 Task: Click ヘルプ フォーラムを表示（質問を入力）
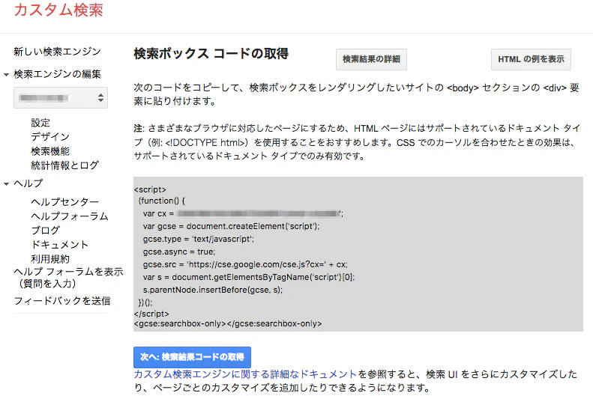68,278
